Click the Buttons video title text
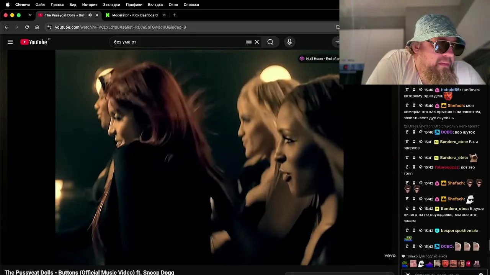 (89, 272)
